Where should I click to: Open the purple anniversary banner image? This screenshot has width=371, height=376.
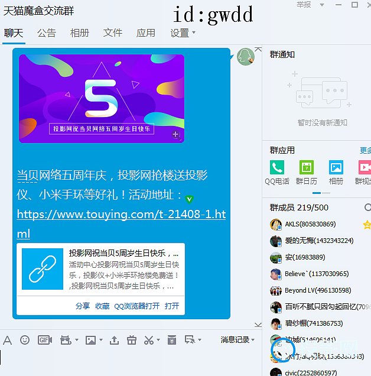click(x=102, y=99)
